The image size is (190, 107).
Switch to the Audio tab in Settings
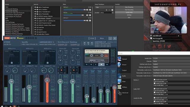tap(124, 76)
